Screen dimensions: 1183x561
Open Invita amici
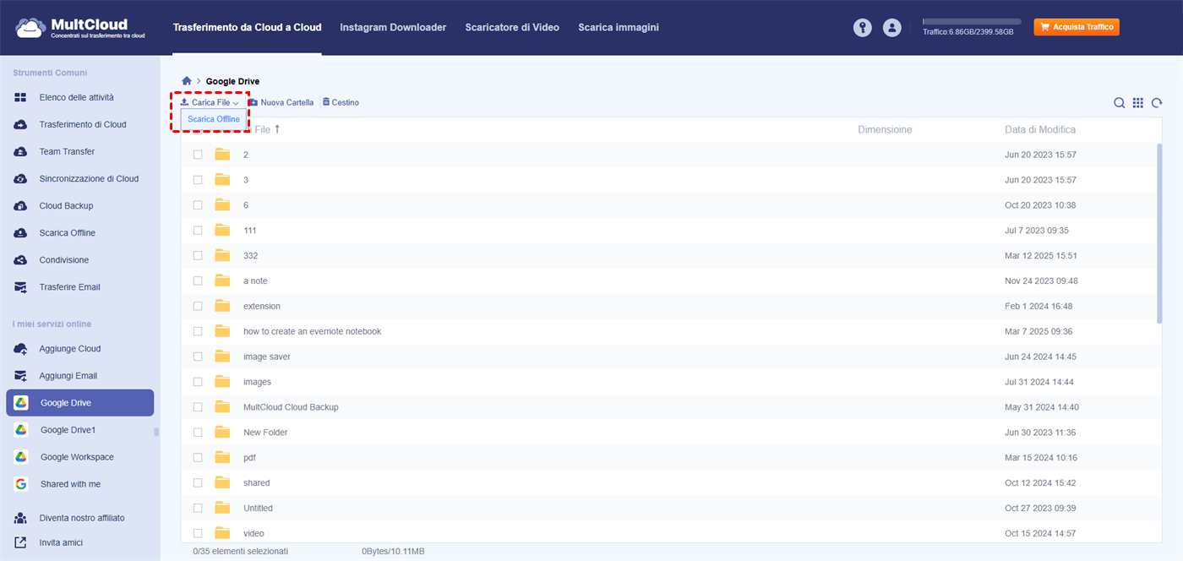coord(61,542)
